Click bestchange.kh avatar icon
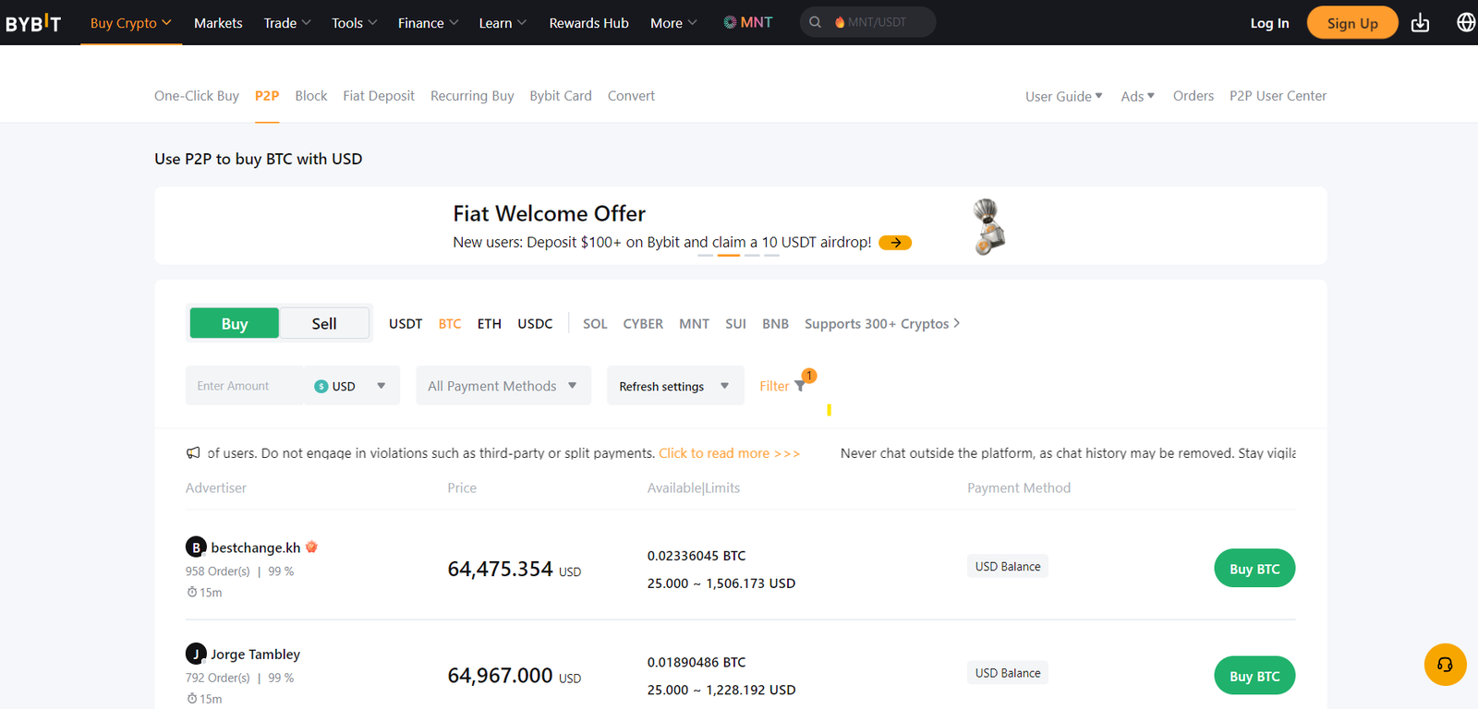 point(196,547)
